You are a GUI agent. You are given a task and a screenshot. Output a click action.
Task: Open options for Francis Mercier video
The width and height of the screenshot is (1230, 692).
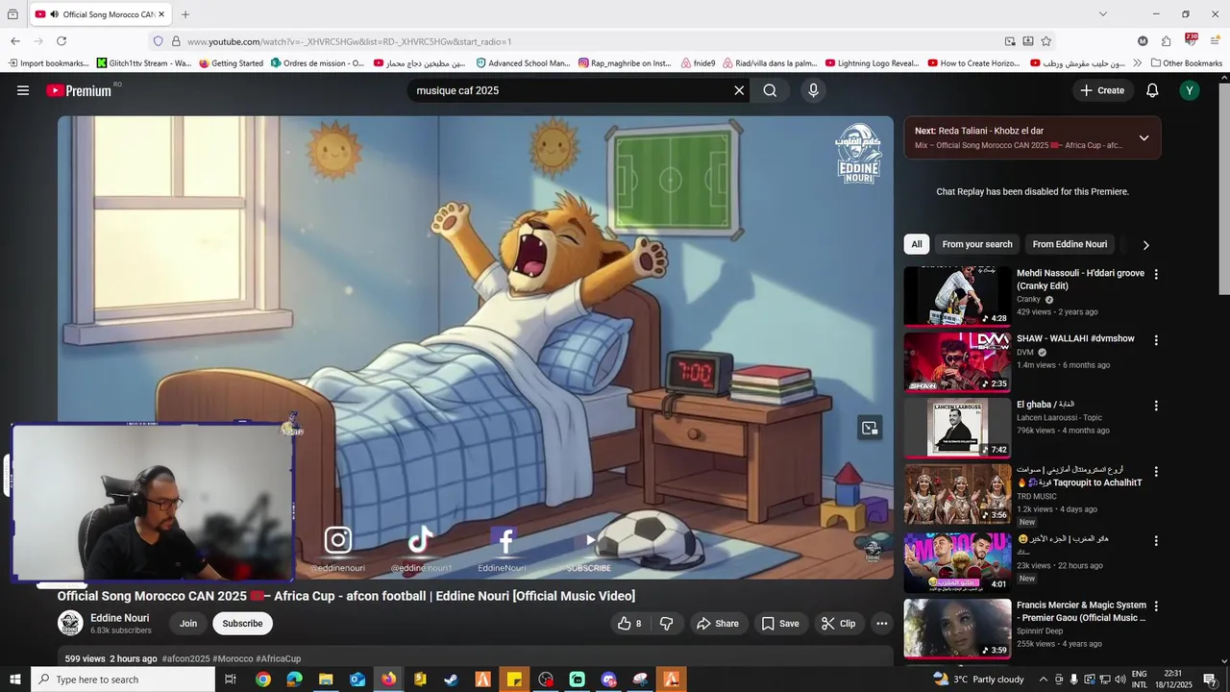coord(1156,606)
